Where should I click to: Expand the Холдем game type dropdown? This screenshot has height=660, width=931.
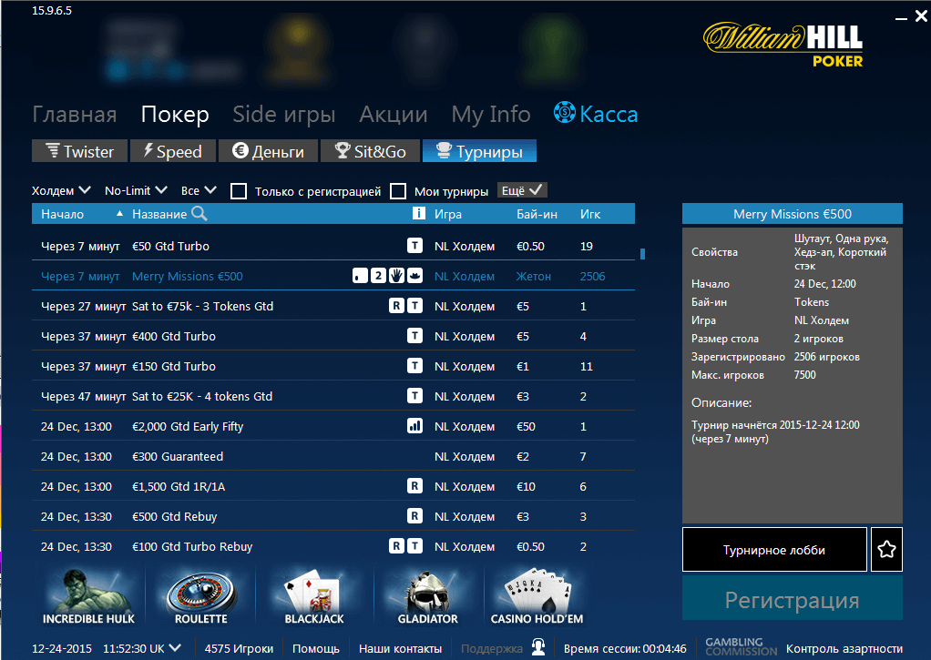[x=61, y=190]
